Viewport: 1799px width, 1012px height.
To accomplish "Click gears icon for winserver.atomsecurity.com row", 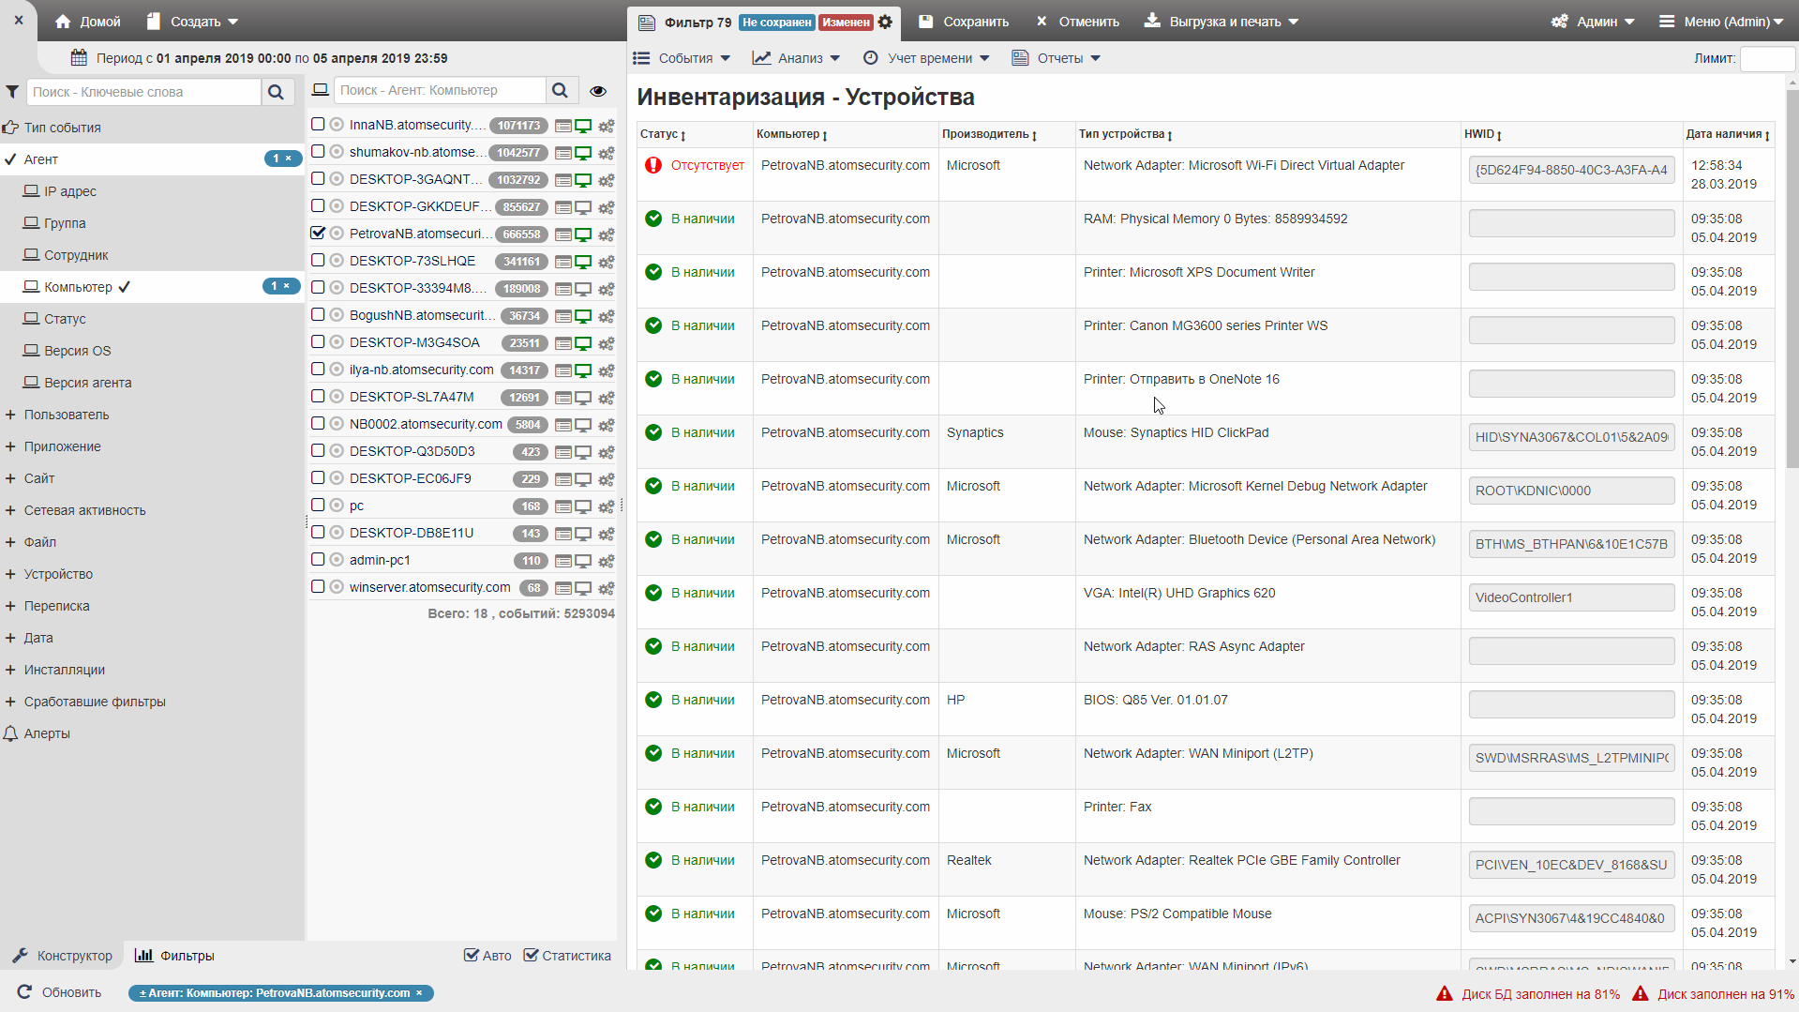I will 607,588.
